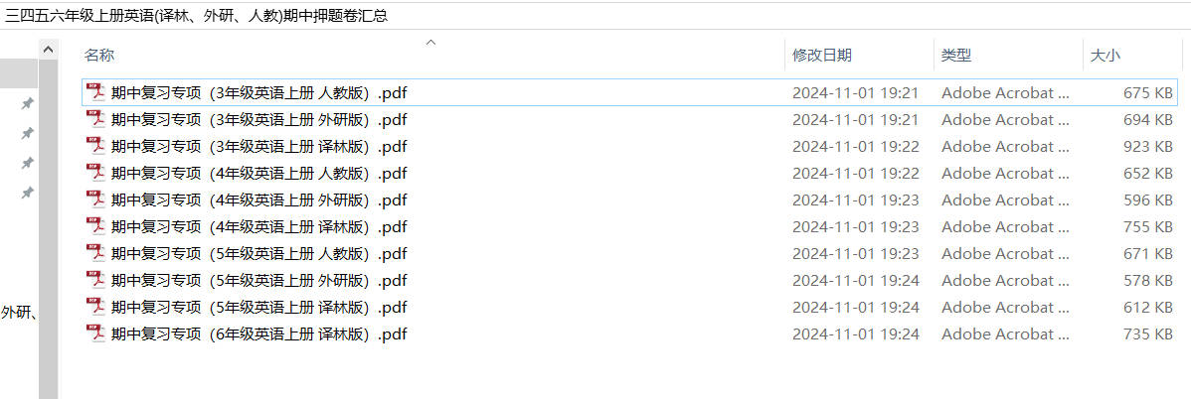Viewport: 1191px width, 399px height.
Task: Select file 期中复习专项 (5年级英语上册 外研版).pdf
Action: (258, 280)
